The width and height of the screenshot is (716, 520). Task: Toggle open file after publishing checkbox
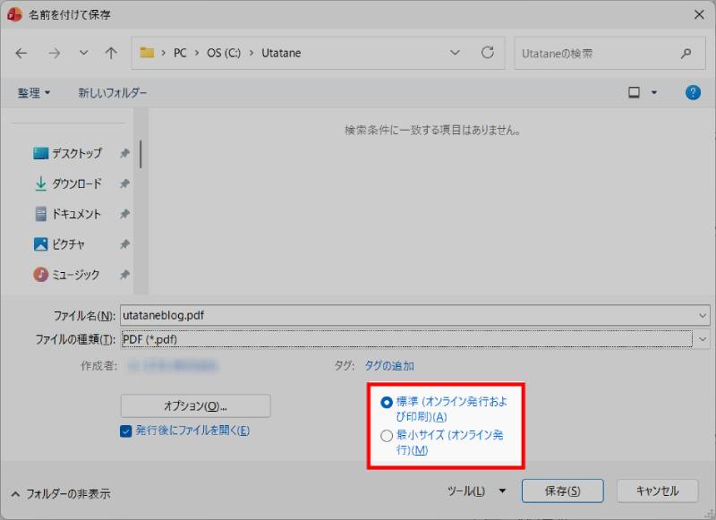click(x=126, y=430)
